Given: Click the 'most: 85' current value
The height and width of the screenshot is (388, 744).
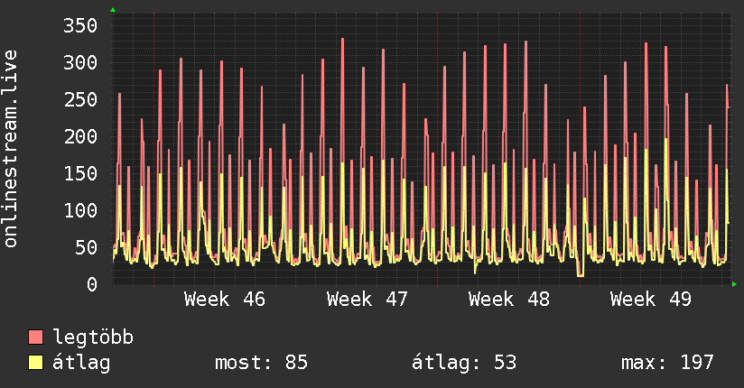Looking at the screenshot, I should pyautogui.click(x=262, y=363).
